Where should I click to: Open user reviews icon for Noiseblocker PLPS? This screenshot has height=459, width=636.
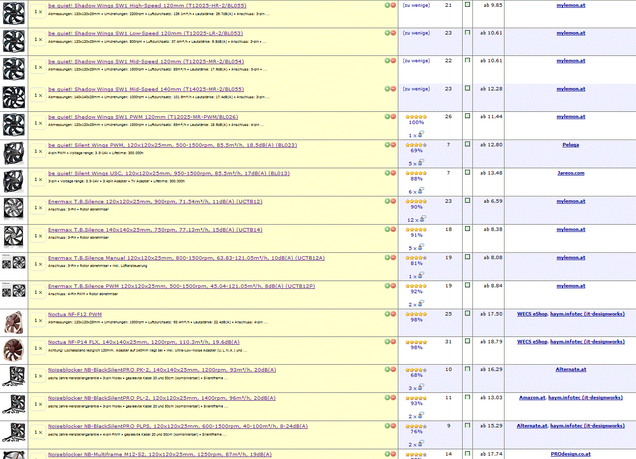[x=421, y=443]
